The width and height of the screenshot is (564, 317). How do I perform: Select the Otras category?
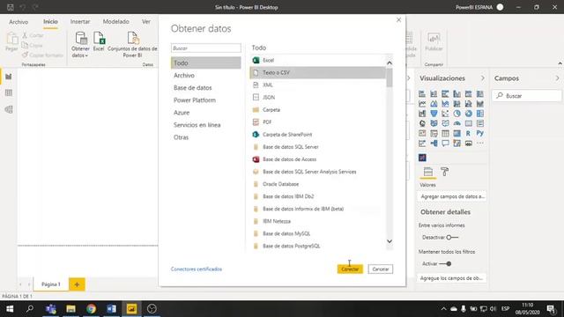pos(205,137)
